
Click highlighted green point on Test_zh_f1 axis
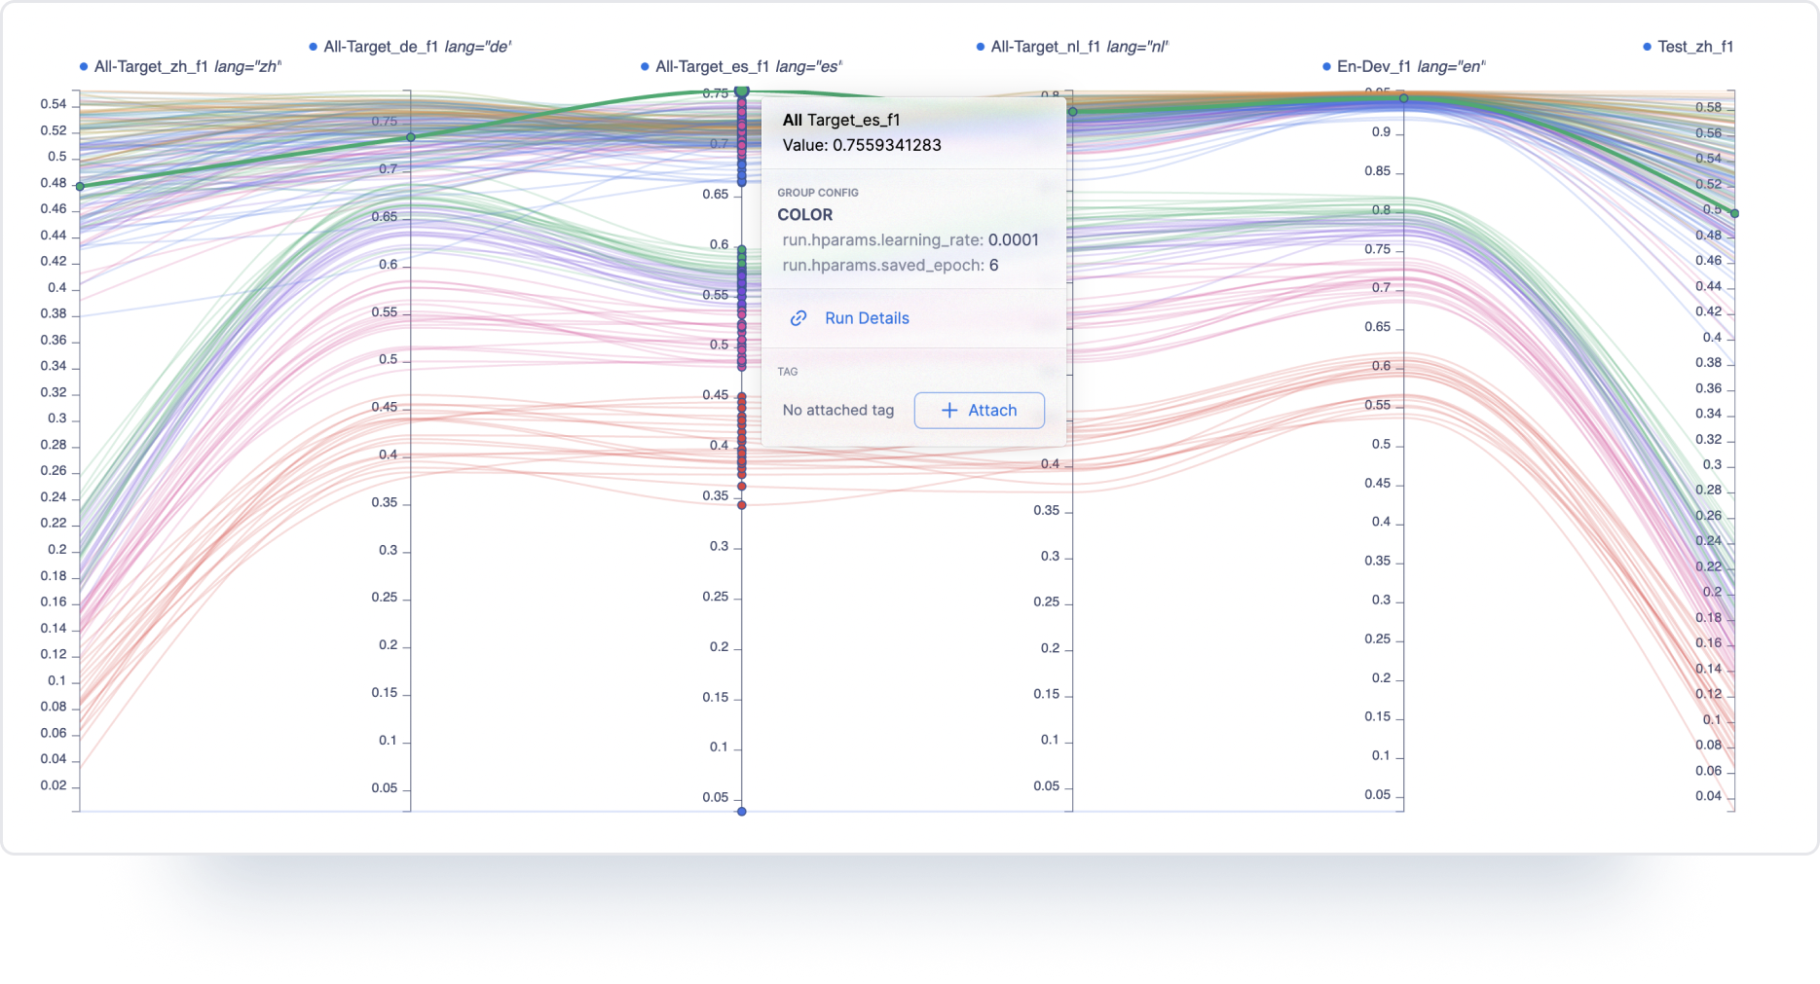coord(1734,213)
